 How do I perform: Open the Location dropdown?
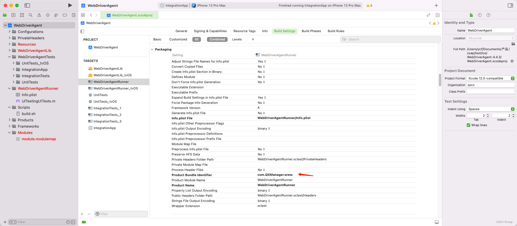(x=491, y=38)
